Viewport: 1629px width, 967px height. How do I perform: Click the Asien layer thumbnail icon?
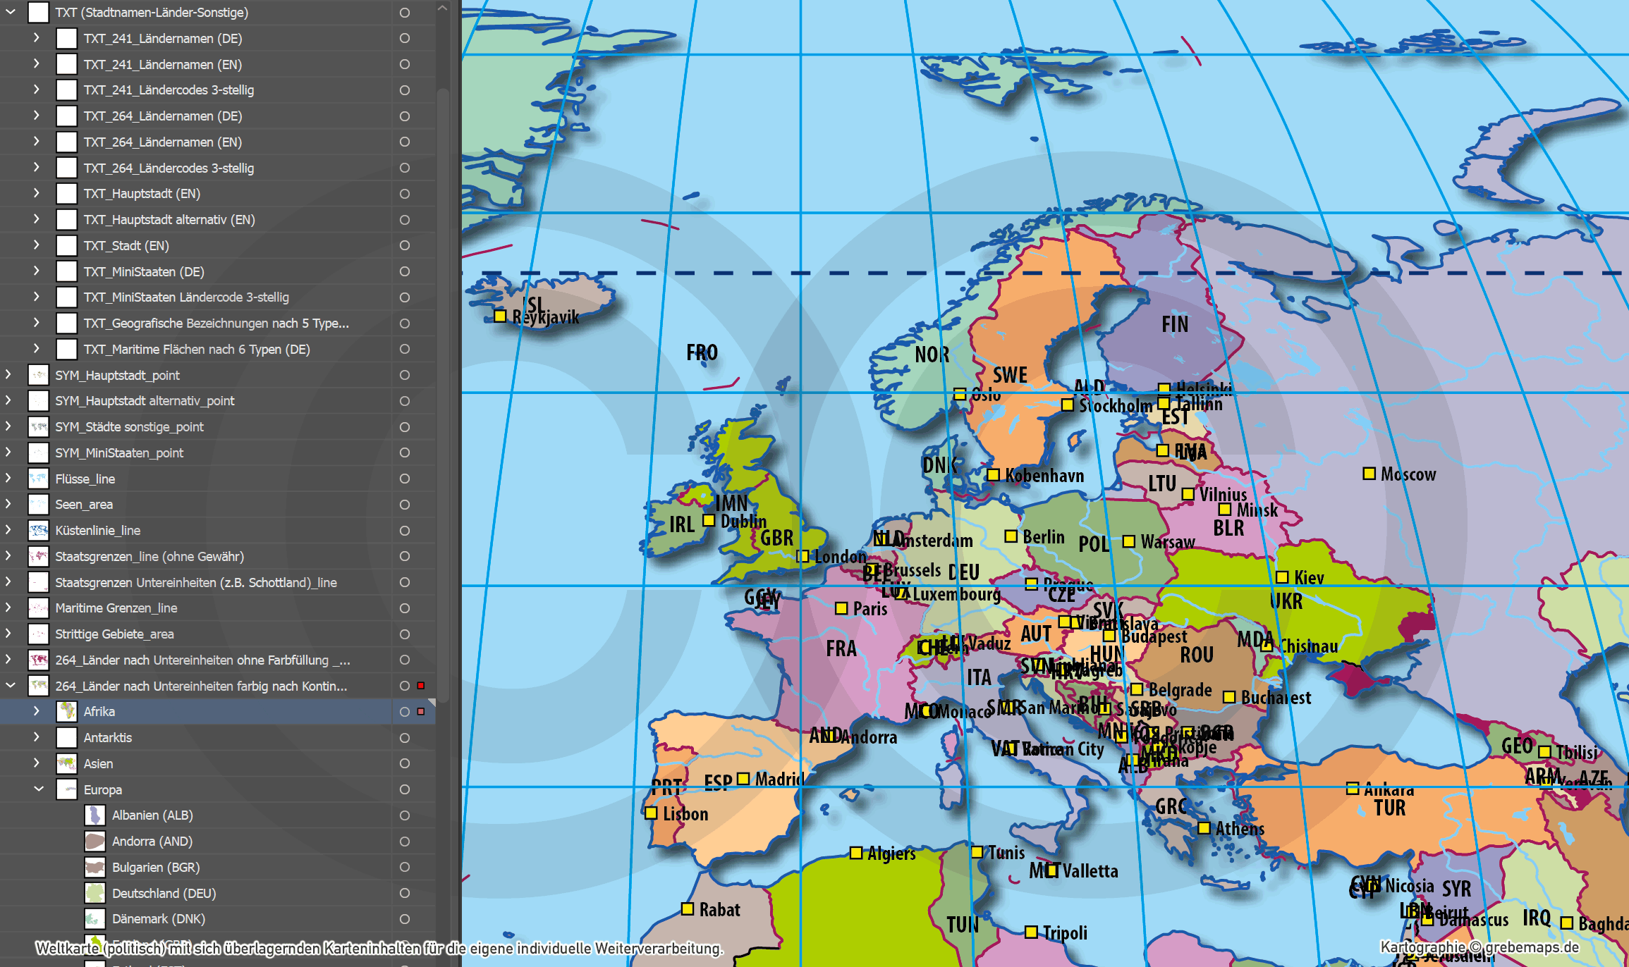tap(66, 763)
